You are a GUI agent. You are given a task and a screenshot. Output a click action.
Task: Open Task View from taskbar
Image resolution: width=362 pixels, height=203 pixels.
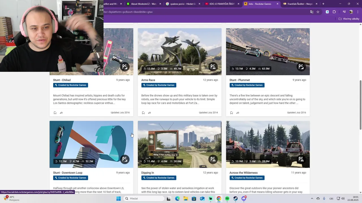point(169,198)
